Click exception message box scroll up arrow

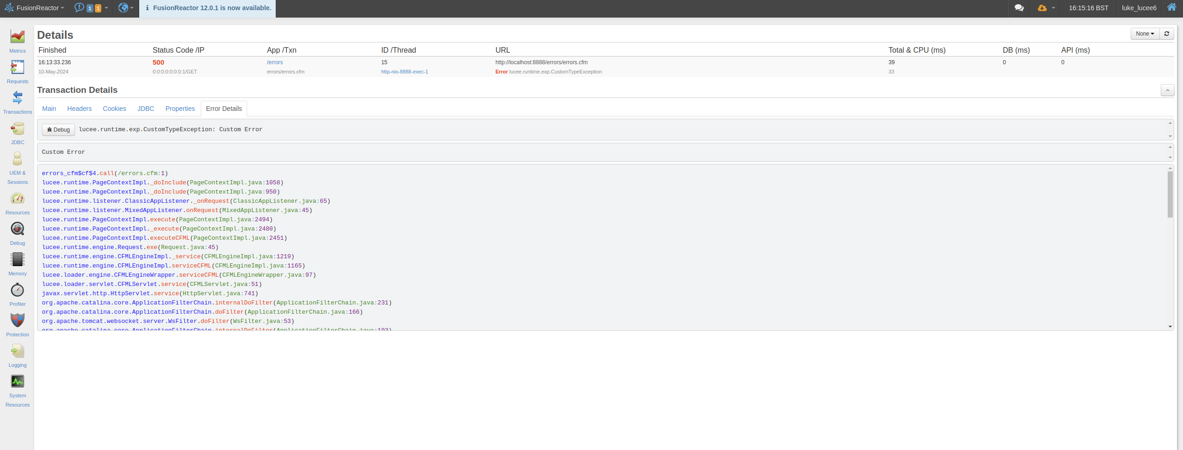1170,123
